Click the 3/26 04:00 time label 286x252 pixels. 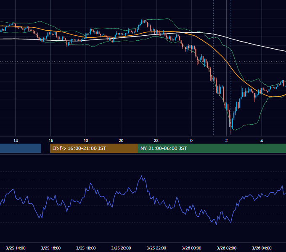pos(262,248)
